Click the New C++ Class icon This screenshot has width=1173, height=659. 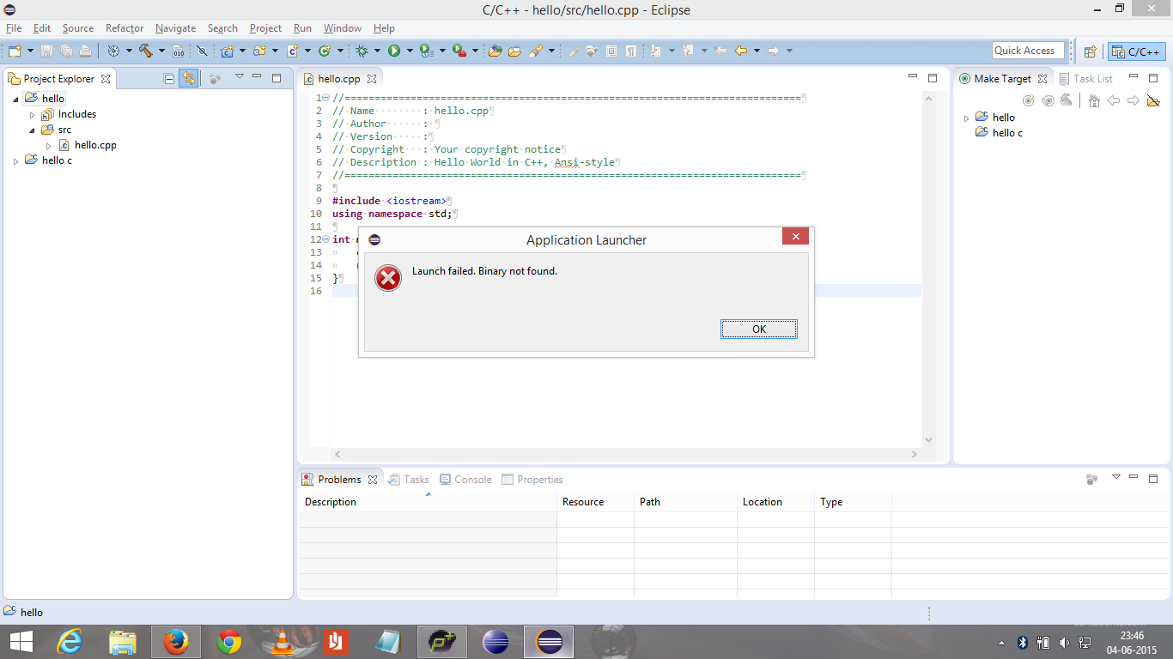point(325,51)
